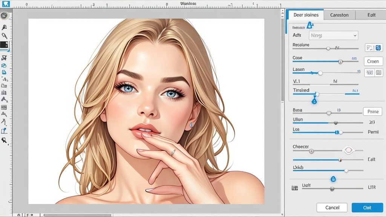This screenshot has width=386, height=217.
Task: Click the portrait image on the canvas
Action: pyautogui.click(x=146, y=111)
